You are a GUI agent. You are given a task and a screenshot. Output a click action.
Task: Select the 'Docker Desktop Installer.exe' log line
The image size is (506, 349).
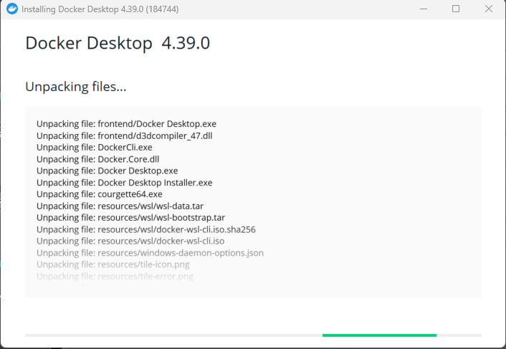(x=125, y=183)
